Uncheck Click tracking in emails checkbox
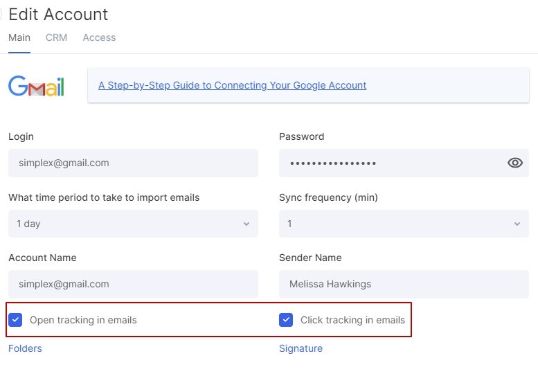This screenshot has height=385, width=538. tap(286, 320)
